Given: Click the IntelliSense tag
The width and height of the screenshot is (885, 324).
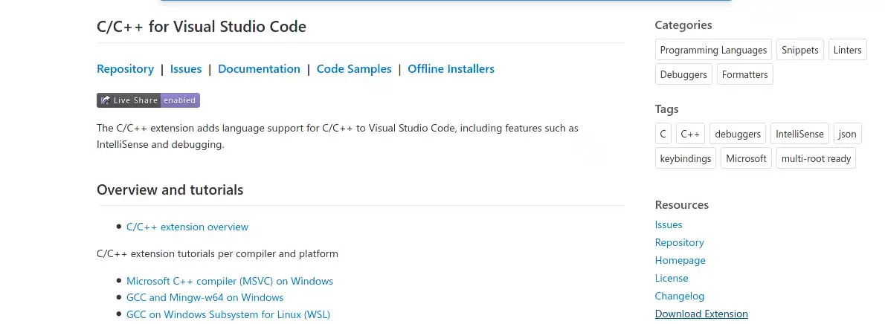Looking at the screenshot, I should pos(799,134).
